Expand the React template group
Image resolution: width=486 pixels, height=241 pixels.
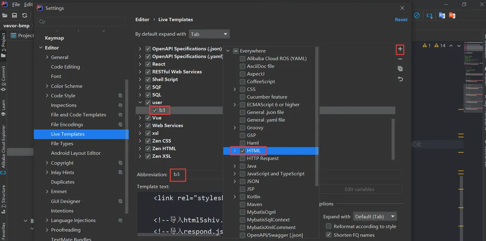coord(140,64)
